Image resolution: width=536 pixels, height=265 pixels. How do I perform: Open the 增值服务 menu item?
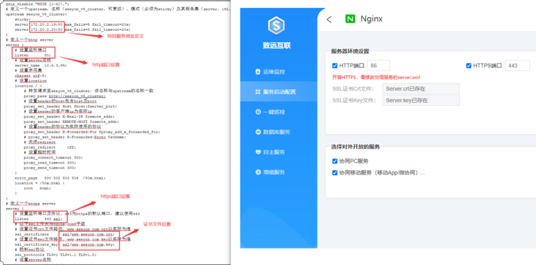click(x=278, y=172)
